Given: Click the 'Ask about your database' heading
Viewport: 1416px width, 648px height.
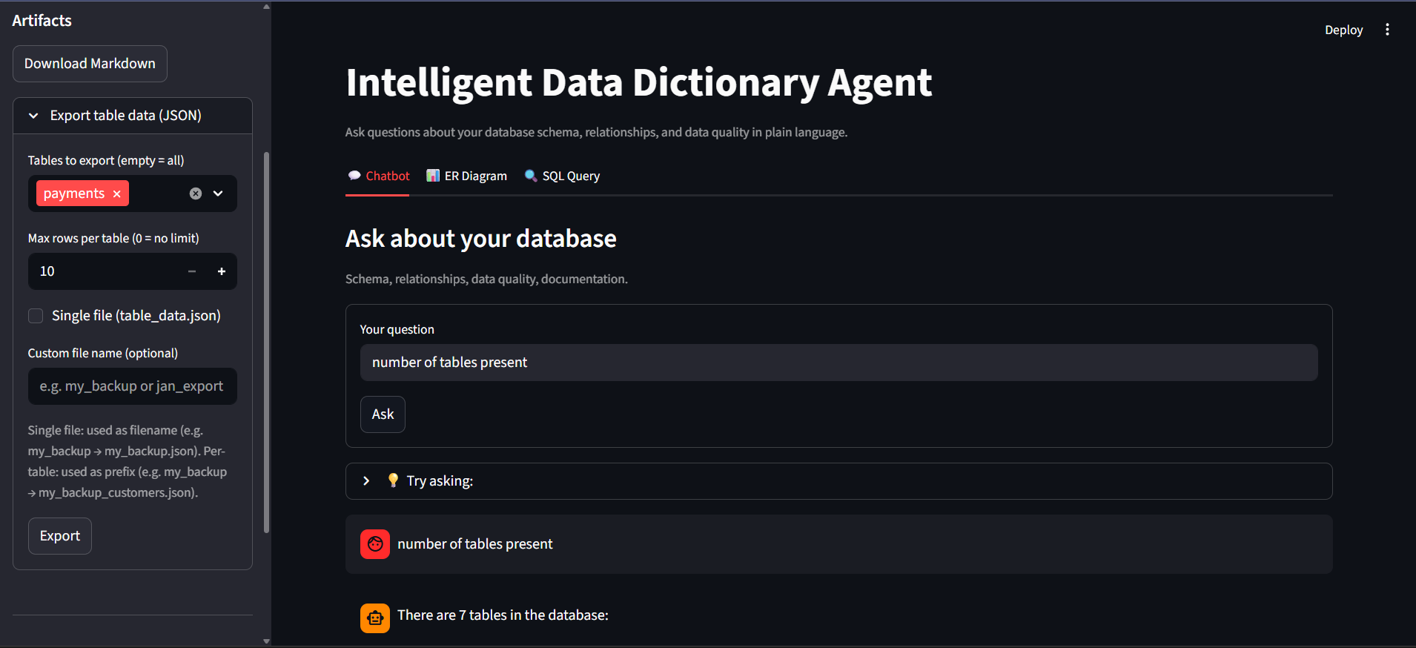Looking at the screenshot, I should (481, 239).
